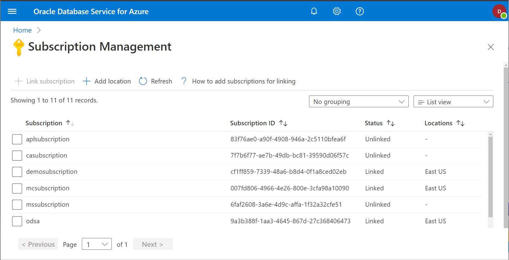This screenshot has width=509, height=260.
Task: Click the mssubscription name
Action: pyautogui.click(x=47, y=205)
